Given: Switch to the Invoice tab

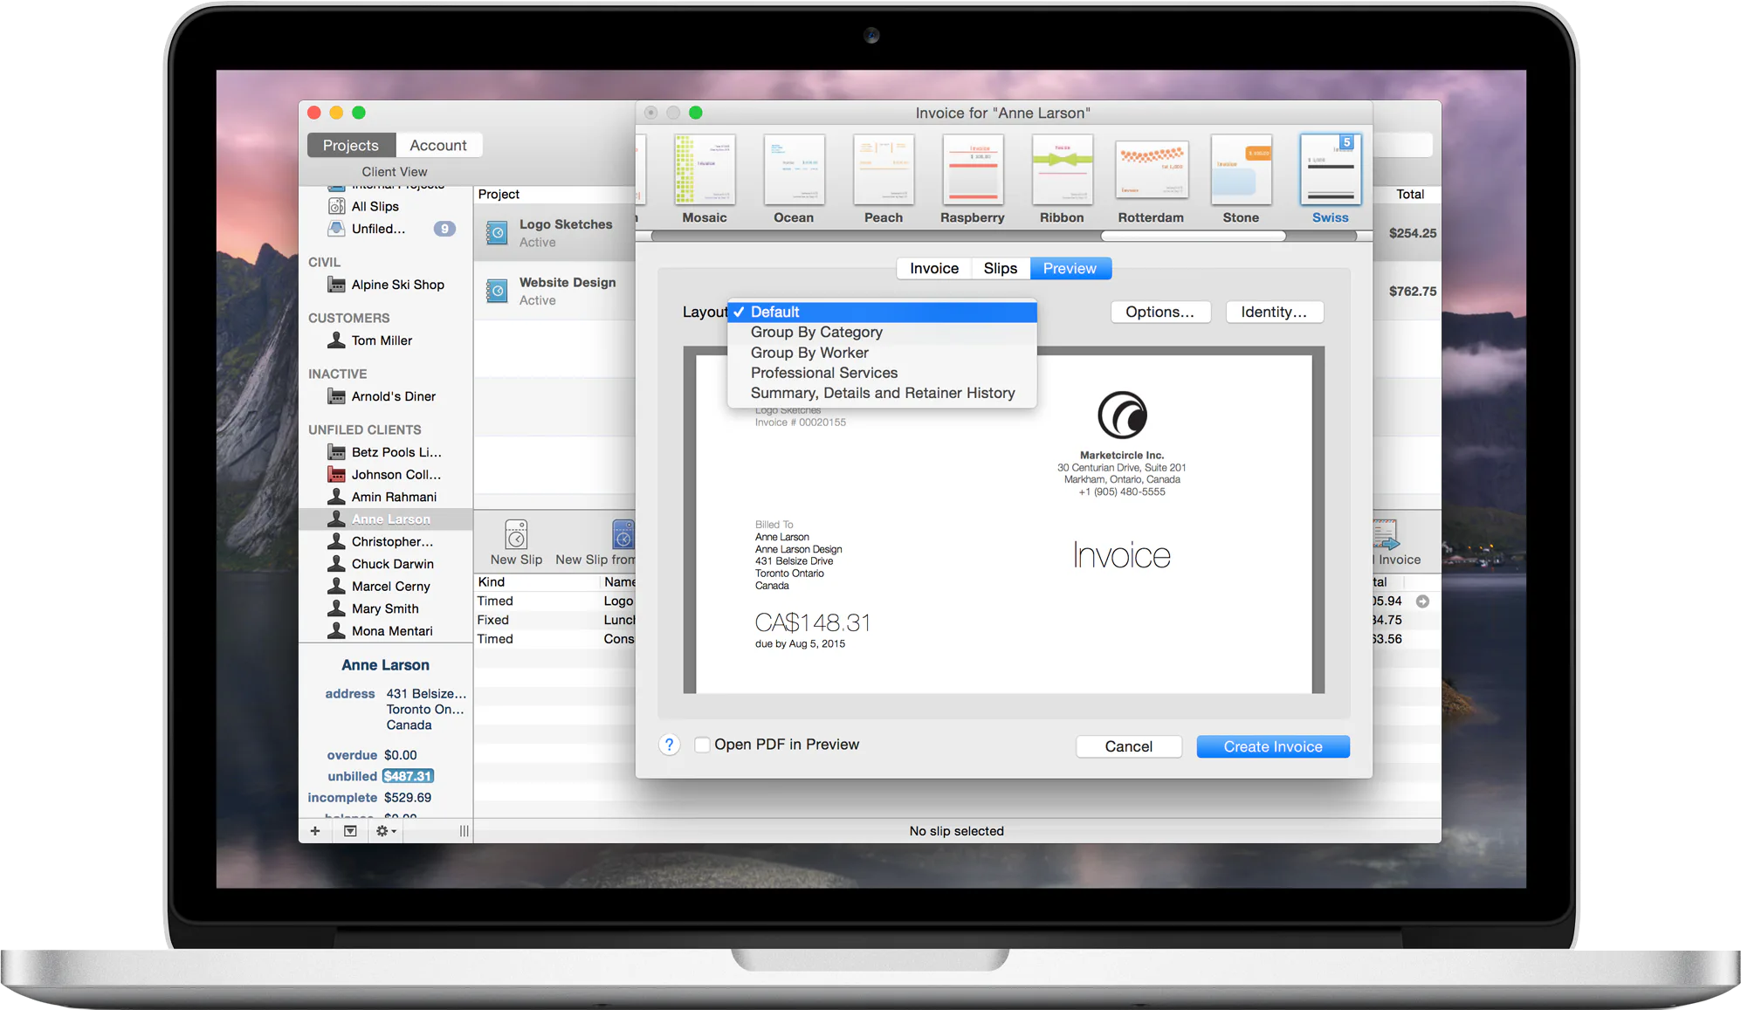Looking at the screenshot, I should [934, 269].
